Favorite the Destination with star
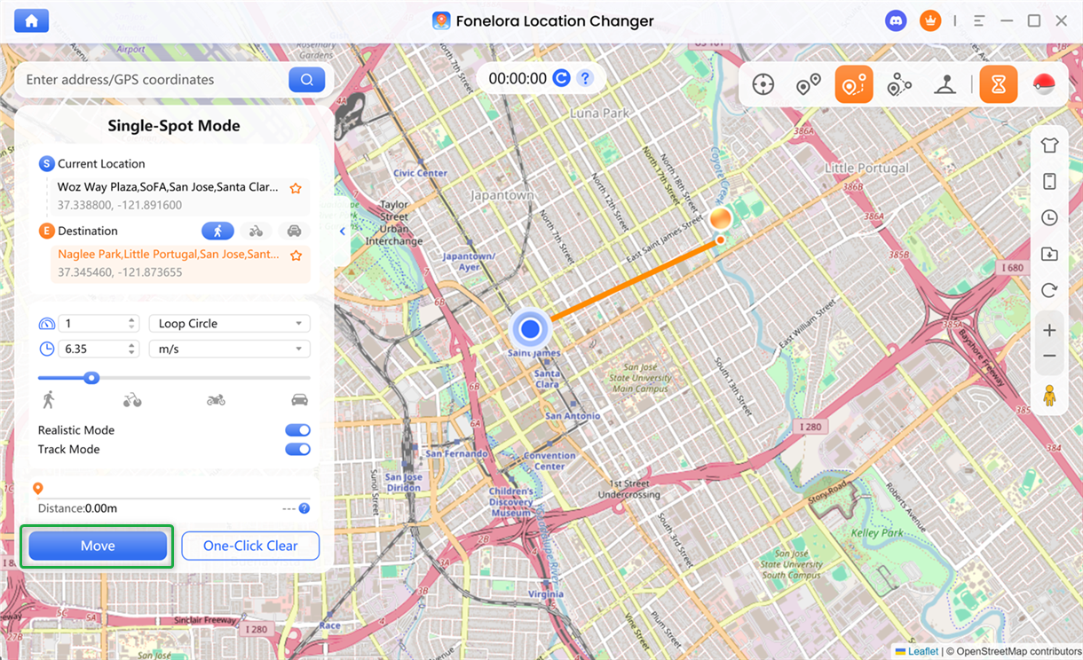The image size is (1083, 660). pyautogui.click(x=296, y=255)
